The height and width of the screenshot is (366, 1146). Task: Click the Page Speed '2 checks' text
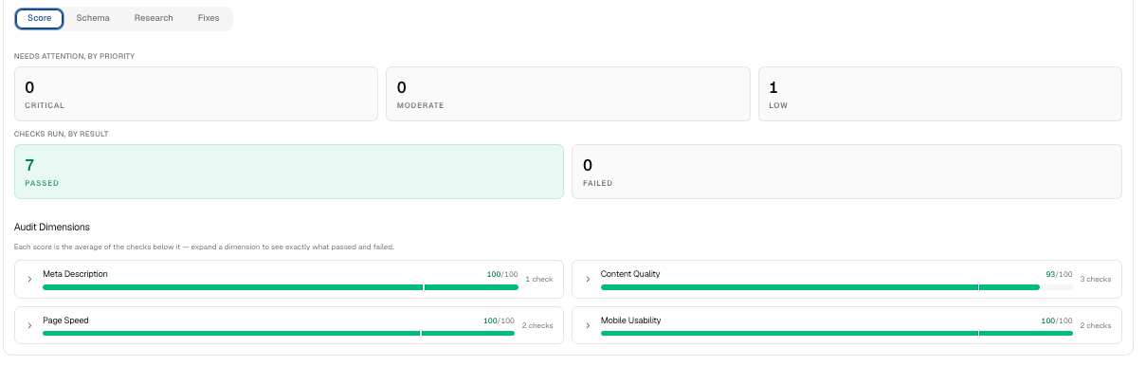(x=537, y=326)
